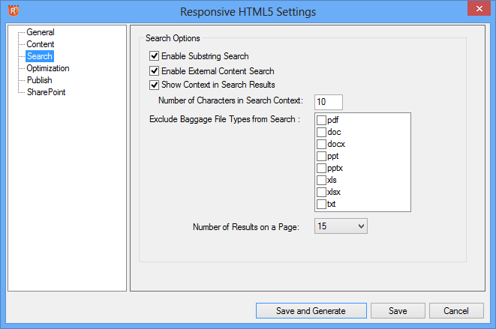
Task: Tick the docx file type checkbox
Action: click(x=321, y=144)
